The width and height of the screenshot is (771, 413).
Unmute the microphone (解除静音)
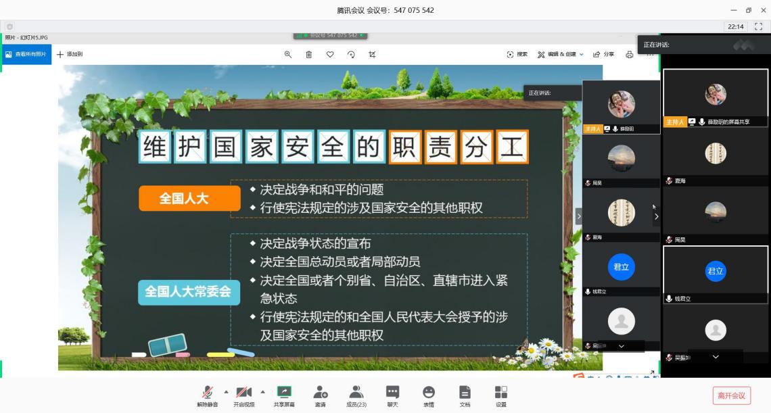pyautogui.click(x=207, y=394)
